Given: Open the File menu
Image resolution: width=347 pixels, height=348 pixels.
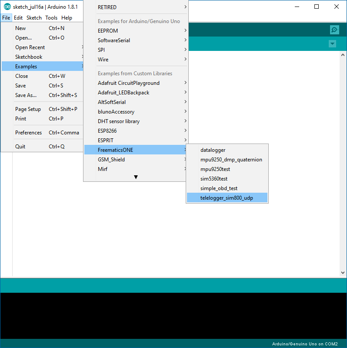Looking at the screenshot, I should click(6, 18).
